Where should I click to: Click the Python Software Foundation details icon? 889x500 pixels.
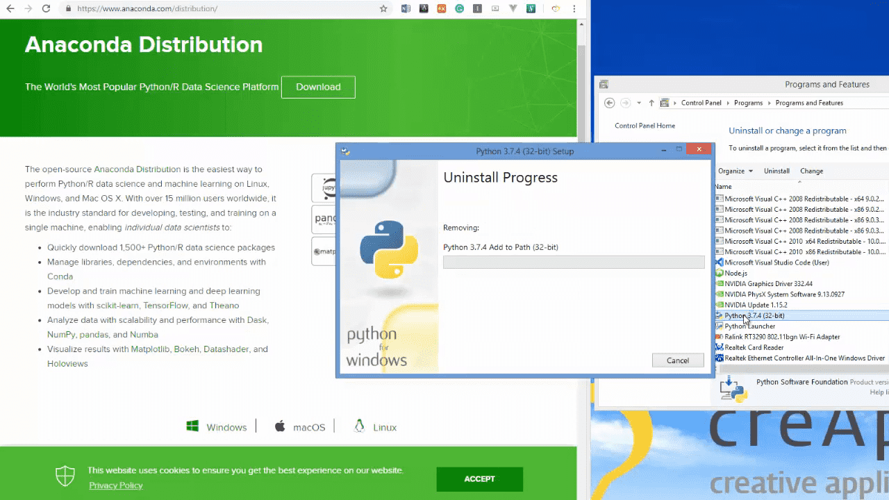pyautogui.click(x=733, y=389)
